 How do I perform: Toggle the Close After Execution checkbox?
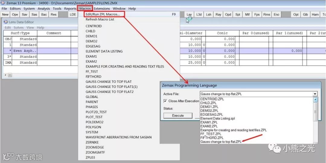tap(165, 101)
